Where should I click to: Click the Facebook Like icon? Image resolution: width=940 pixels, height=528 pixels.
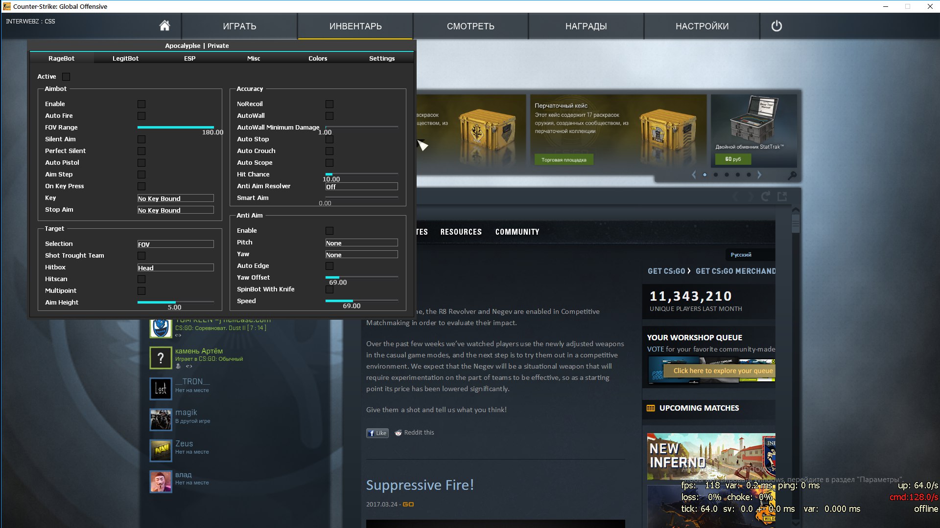[377, 433]
